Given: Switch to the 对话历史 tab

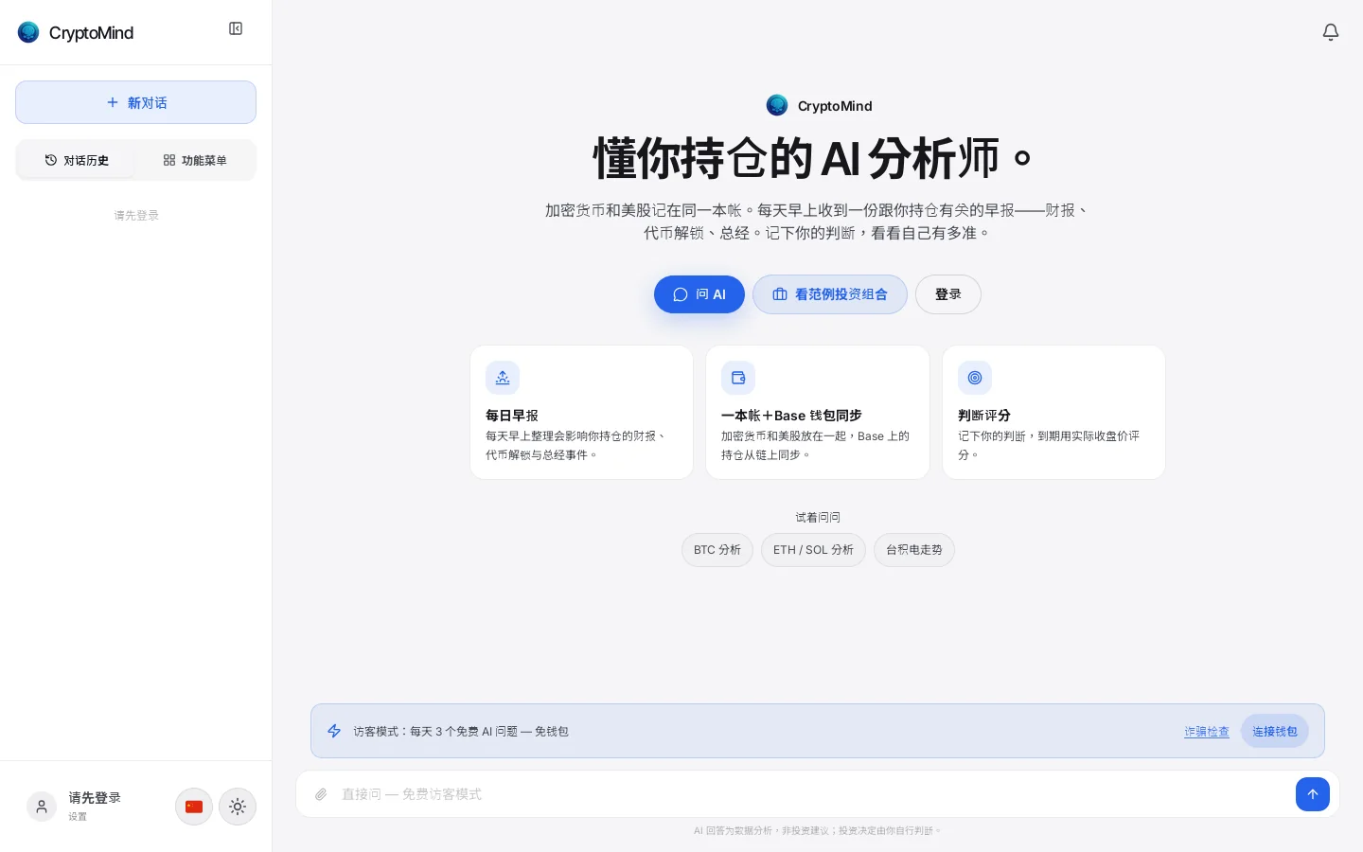Looking at the screenshot, I should 77,160.
